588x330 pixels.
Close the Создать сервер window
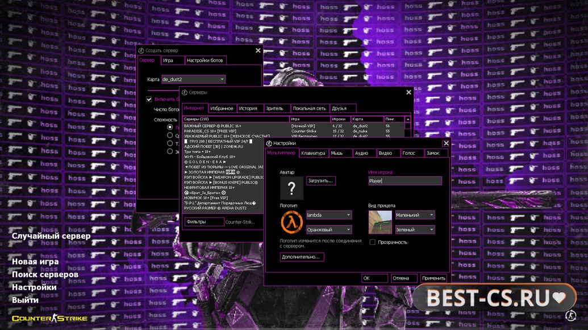pos(258,50)
